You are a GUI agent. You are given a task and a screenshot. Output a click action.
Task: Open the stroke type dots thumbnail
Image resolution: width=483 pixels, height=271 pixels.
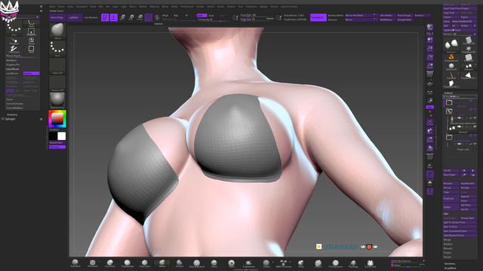57,48
